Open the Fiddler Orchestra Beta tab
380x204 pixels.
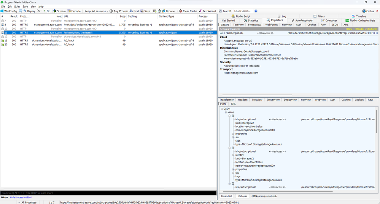pos(360,21)
